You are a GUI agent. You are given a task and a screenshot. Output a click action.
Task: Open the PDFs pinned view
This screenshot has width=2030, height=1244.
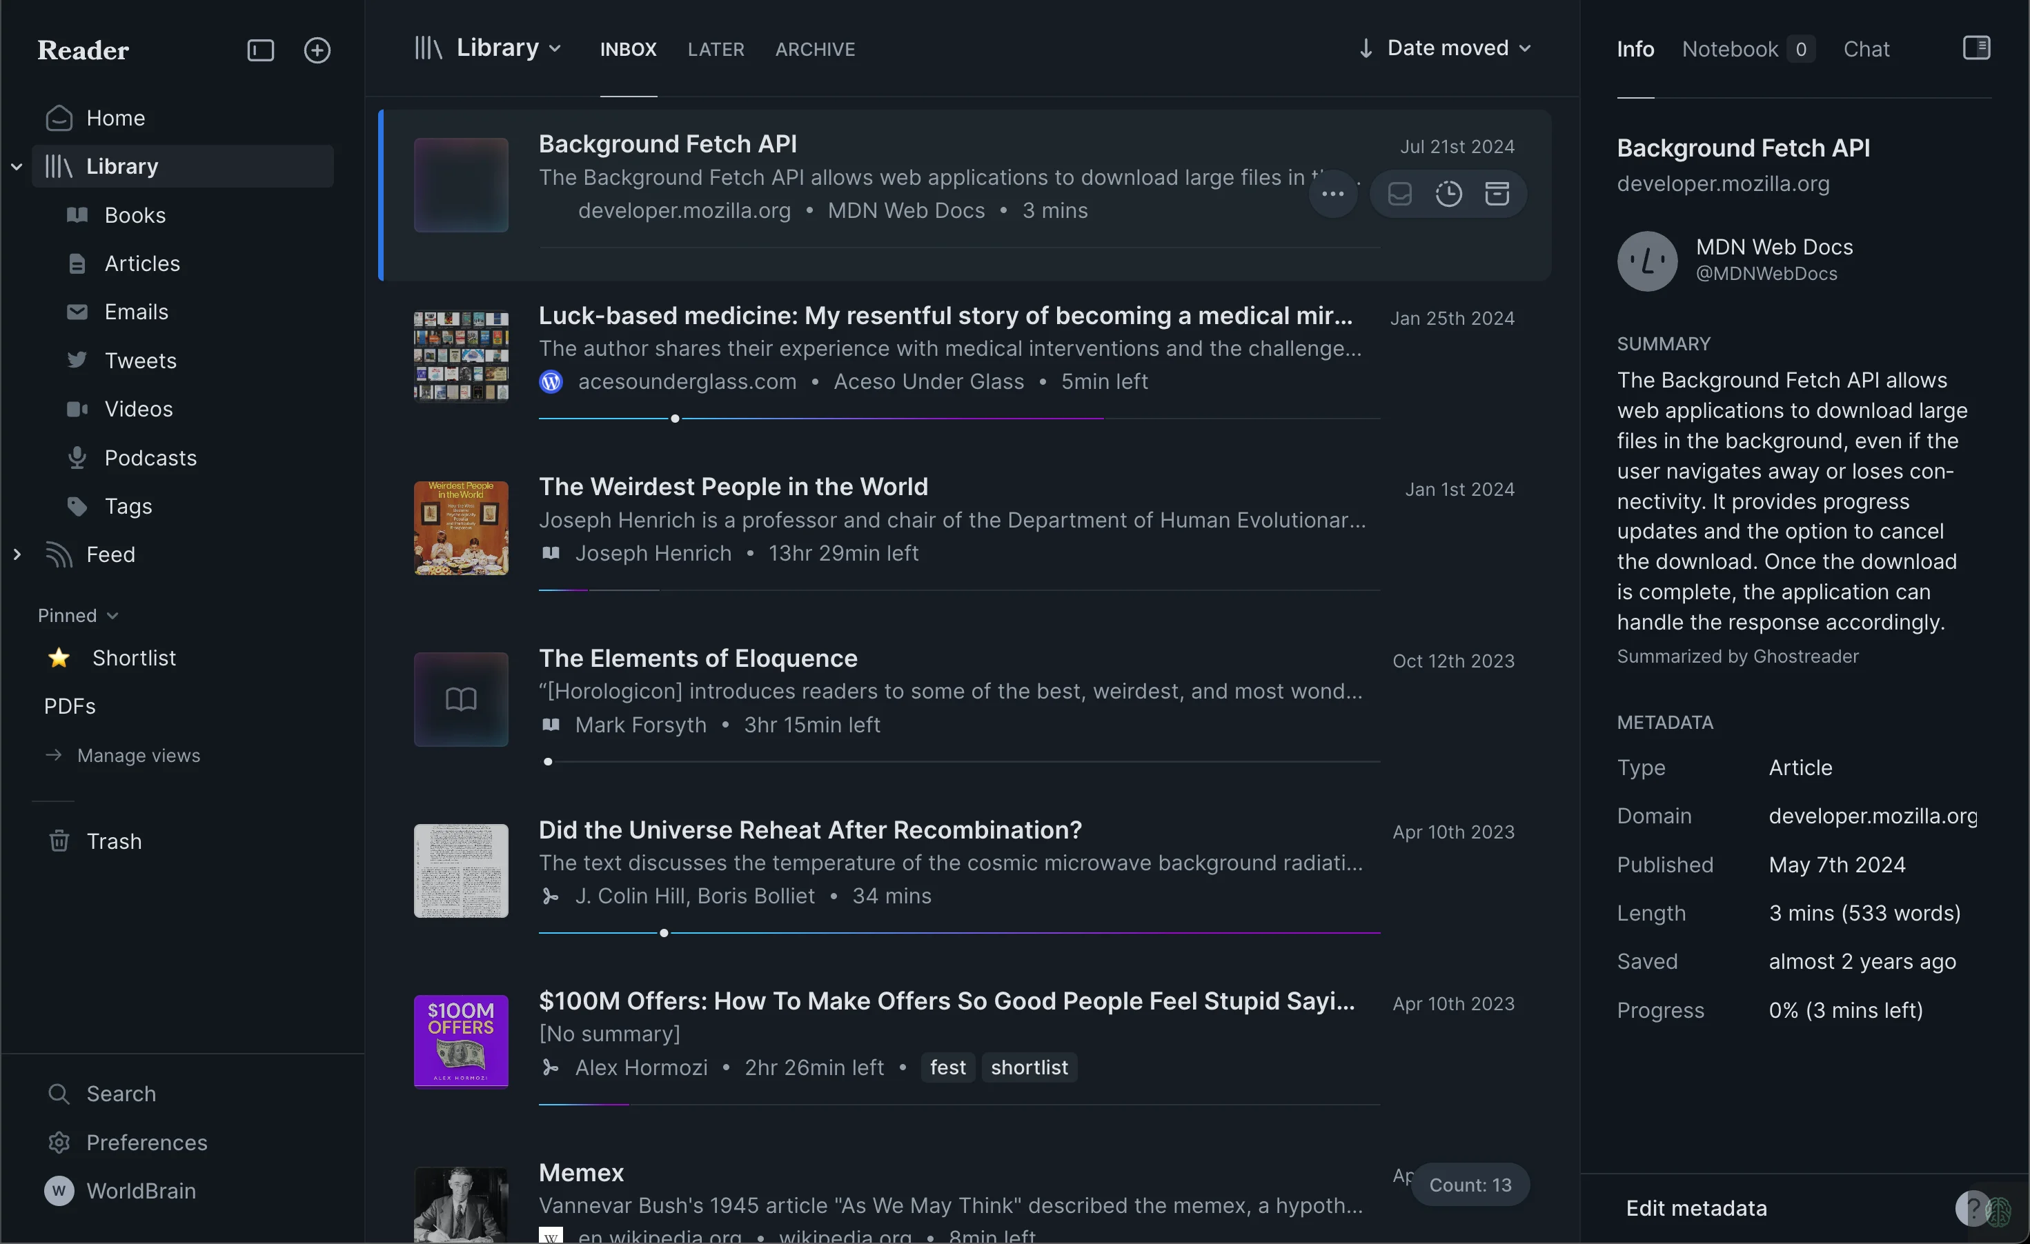pos(69,706)
